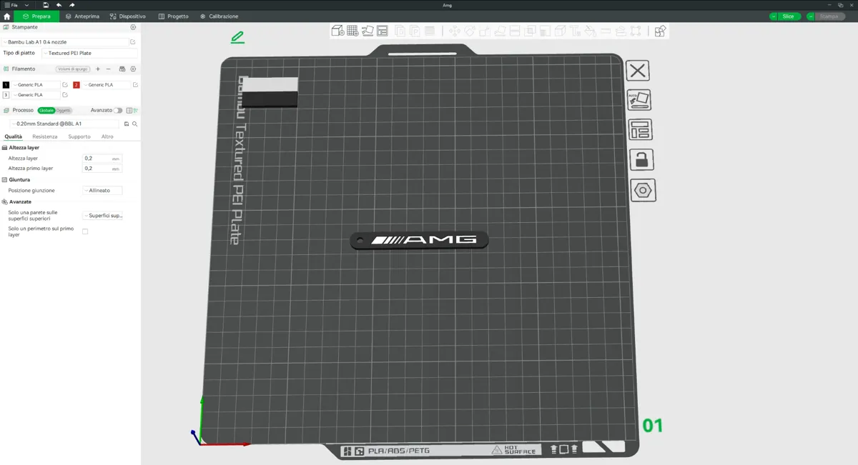Edit the Bambu Lab A1 printer preset
Image resolution: width=858 pixels, height=465 pixels.
133,42
